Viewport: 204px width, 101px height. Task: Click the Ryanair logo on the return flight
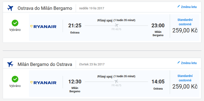click(x=43, y=83)
